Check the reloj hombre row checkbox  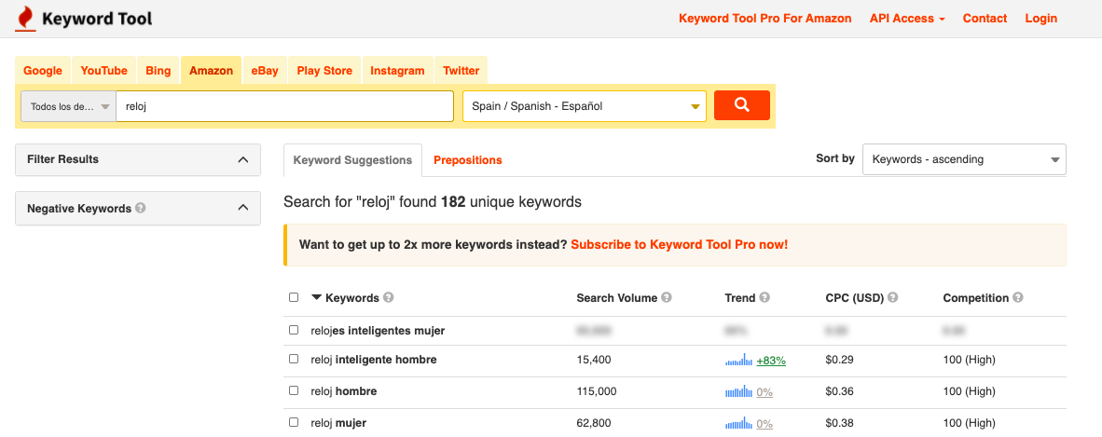(294, 390)
